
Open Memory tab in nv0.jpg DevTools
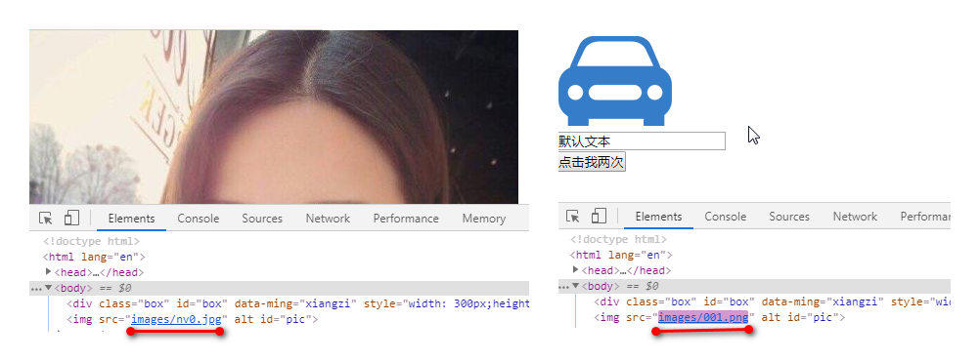pos(484,219)
